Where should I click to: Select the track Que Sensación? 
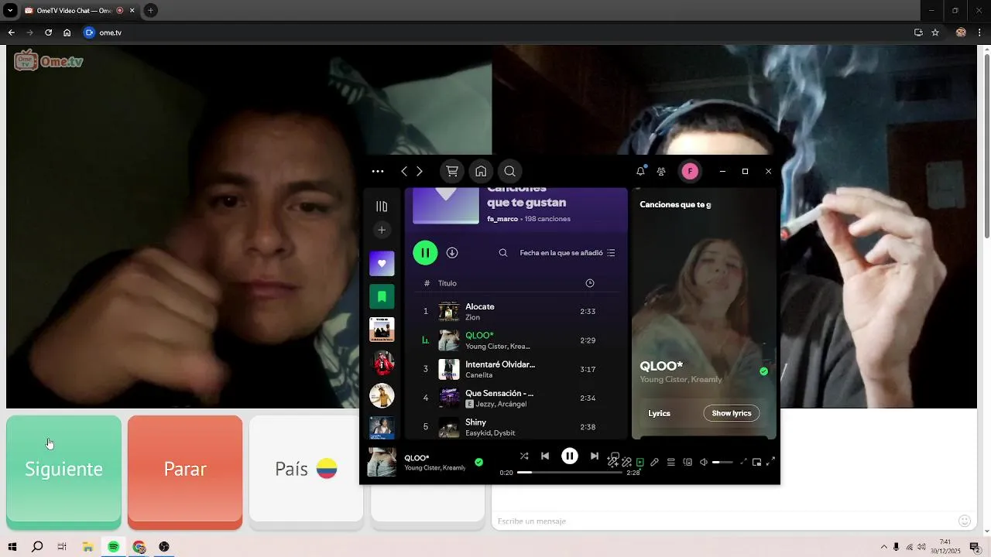(516, 398)
